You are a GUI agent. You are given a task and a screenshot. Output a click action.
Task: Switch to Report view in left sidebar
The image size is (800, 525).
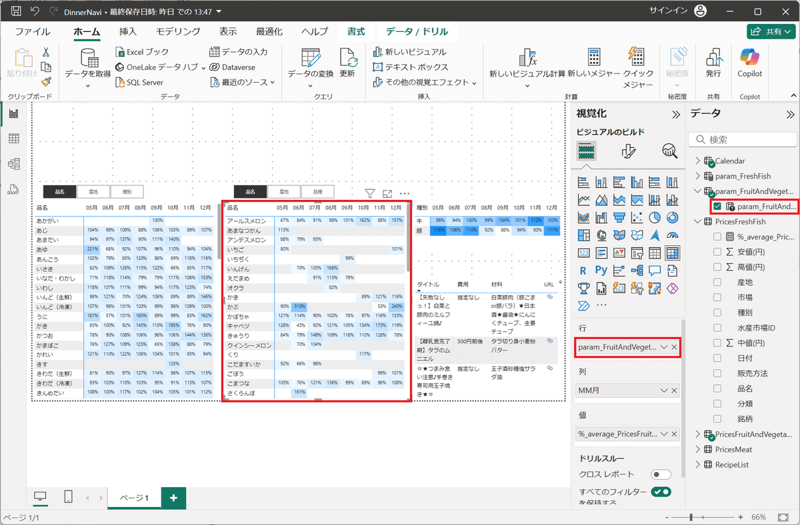point(13,114)
